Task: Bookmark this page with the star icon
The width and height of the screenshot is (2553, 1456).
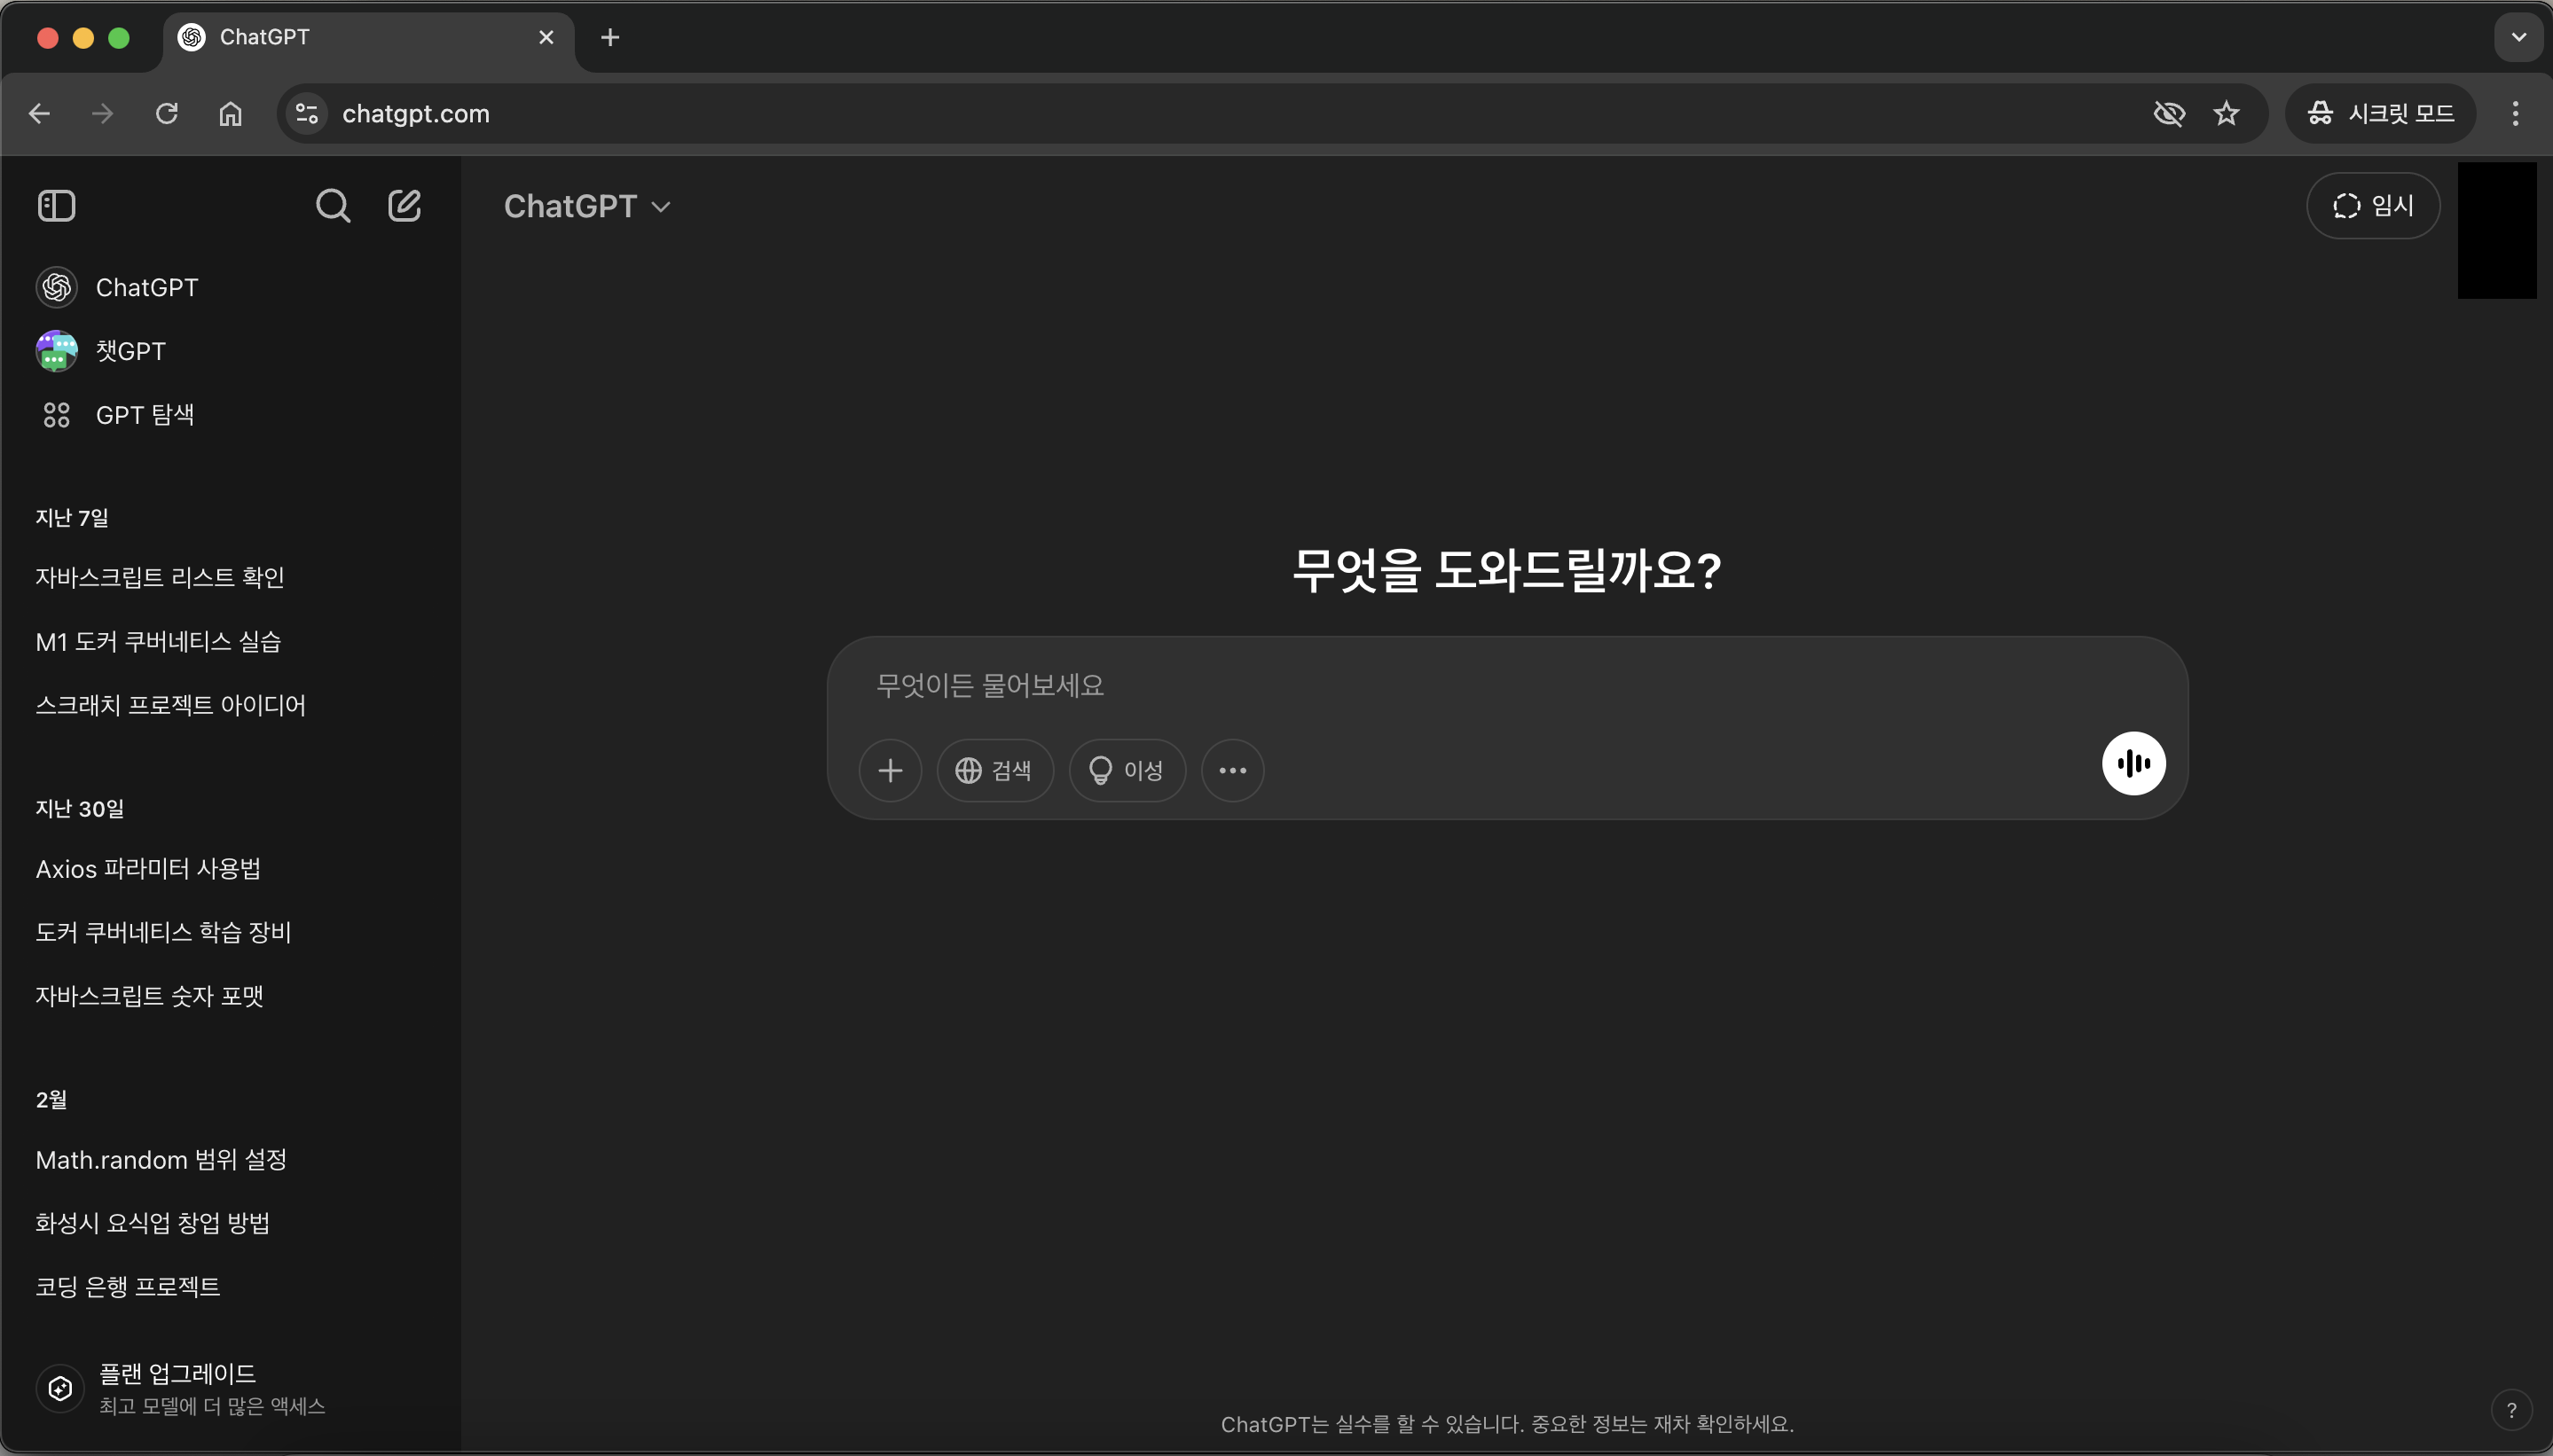Action: pyautogui.click(x=2226, y=114)
